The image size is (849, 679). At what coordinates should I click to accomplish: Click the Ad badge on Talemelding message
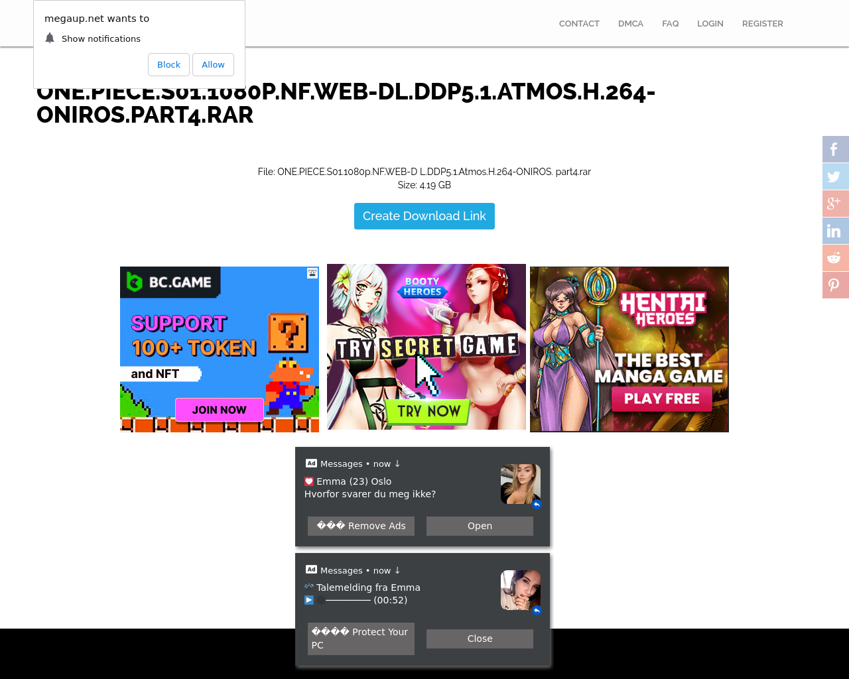[x=311, y=570]
